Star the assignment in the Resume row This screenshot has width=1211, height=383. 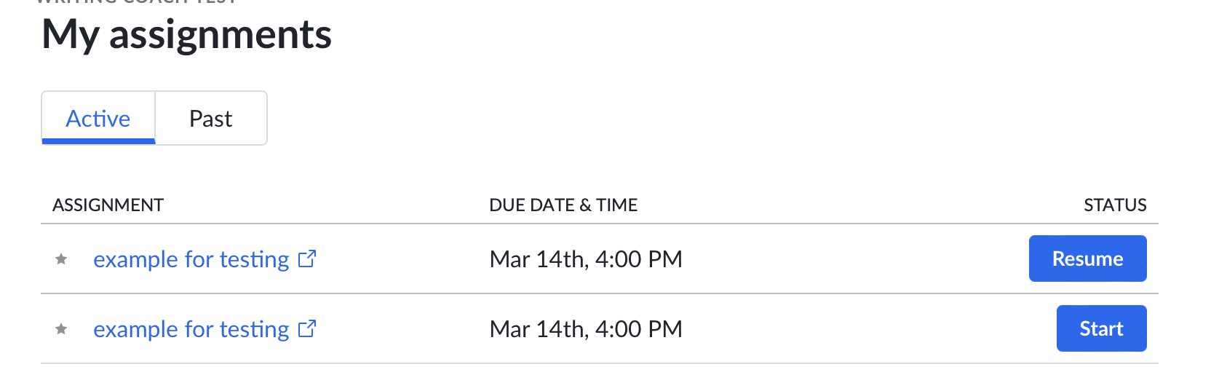click(61, 259)
